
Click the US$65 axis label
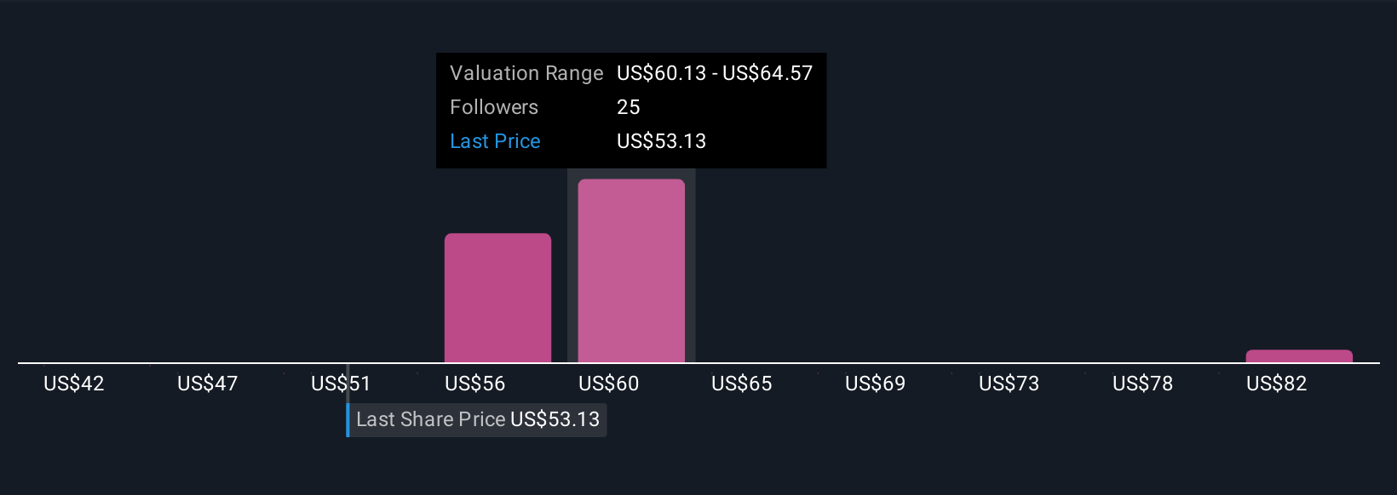coord(742,384)
